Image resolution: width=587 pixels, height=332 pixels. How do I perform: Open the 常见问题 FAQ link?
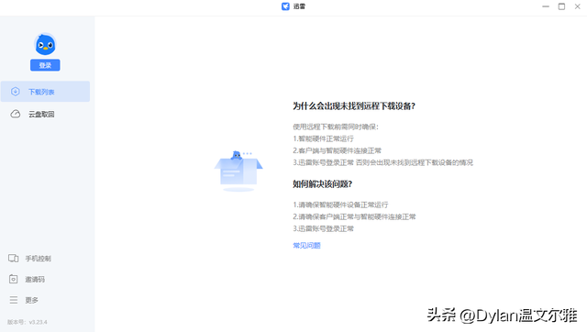point(306,246)
